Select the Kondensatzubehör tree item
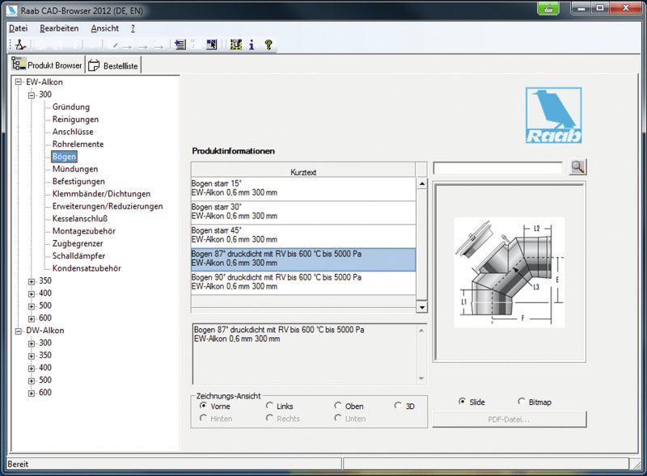647x476 pixels. click(87, 268)
